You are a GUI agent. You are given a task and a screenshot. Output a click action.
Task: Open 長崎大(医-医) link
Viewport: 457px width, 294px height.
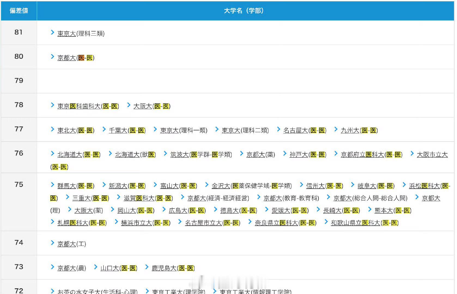coord(341,210)
